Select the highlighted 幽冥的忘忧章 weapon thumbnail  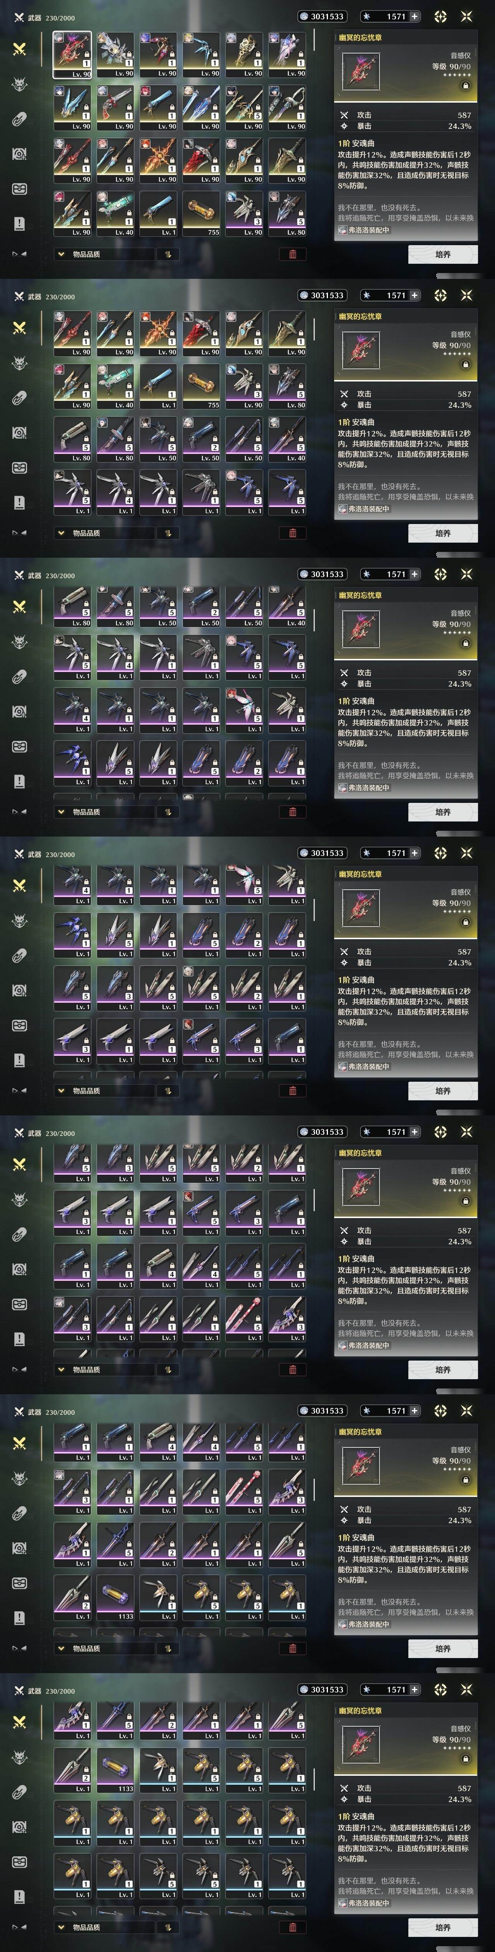coord(73,55)
